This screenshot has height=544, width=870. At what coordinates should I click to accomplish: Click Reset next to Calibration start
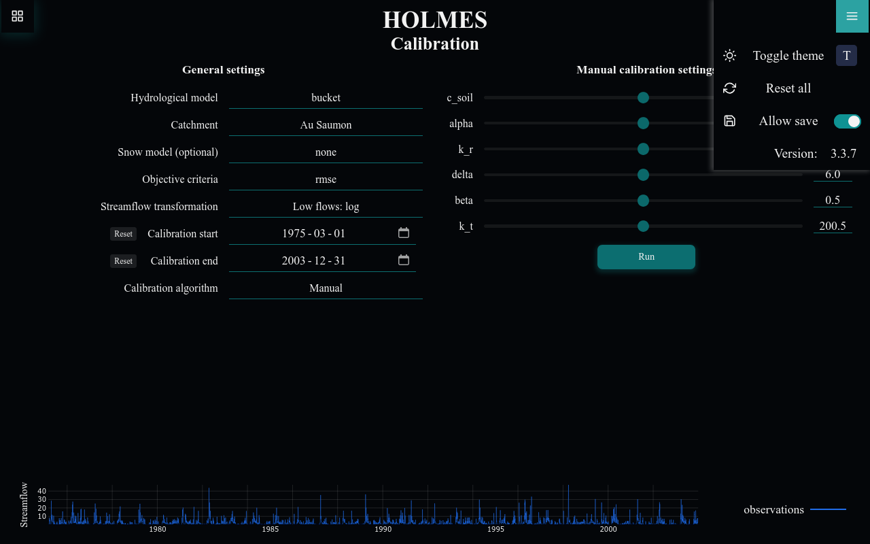(123, 233)
